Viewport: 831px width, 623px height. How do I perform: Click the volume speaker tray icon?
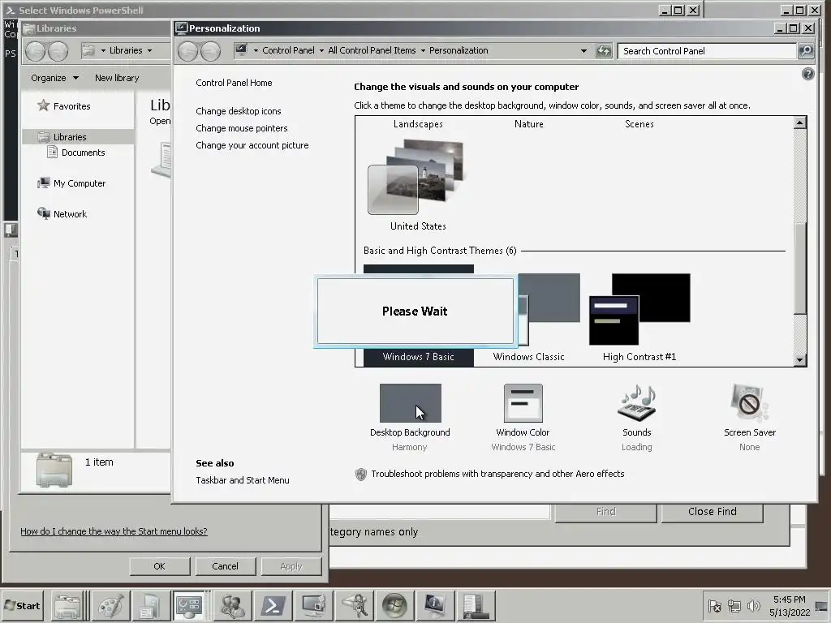(x=753, y=605)
